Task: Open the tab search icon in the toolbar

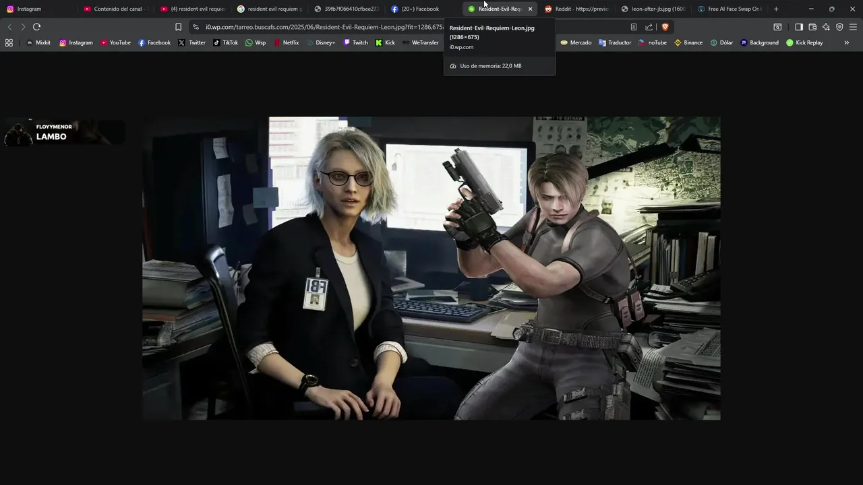Action: [777, 27]
